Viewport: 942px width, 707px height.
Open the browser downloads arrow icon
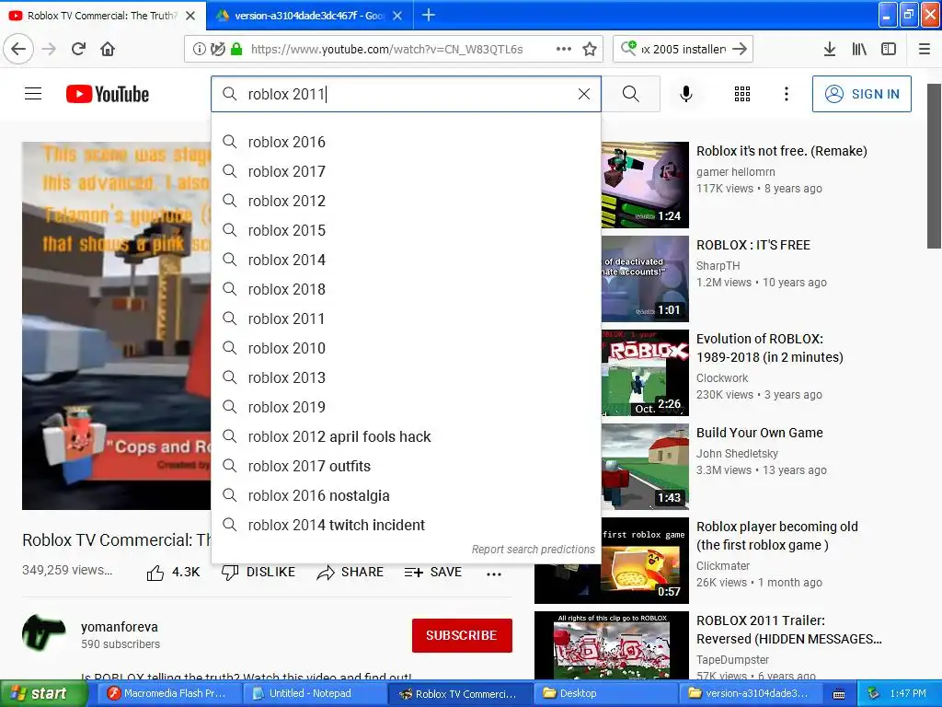(x=830, y=49)
